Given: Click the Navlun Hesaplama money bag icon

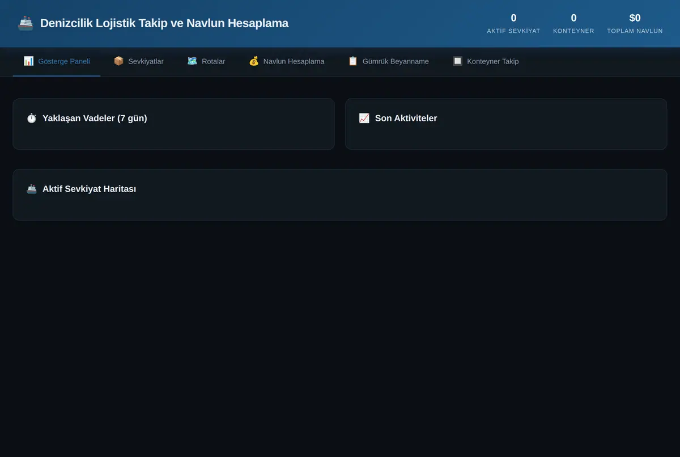Looking at the screenshot, I should tap(254, 61).
